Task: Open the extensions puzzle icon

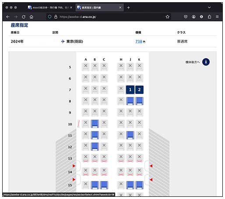Action: [209, 17]
